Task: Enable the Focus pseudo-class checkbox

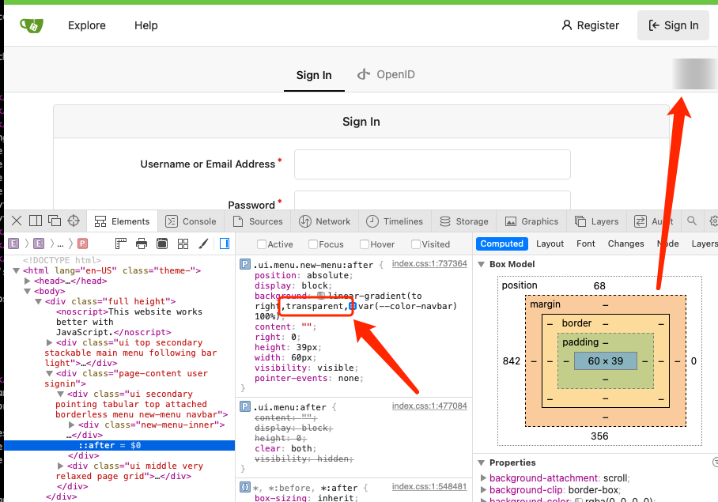Action: coord(313,244)
